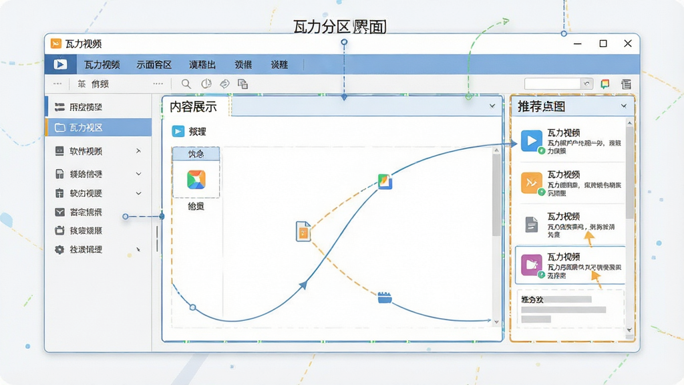This screenshot has height=385, width=684.
Task: Click the overlapping windows copy icon
Action: click(242, 84)
